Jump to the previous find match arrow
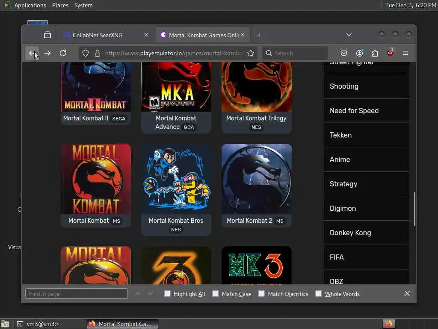 [138, 293]
